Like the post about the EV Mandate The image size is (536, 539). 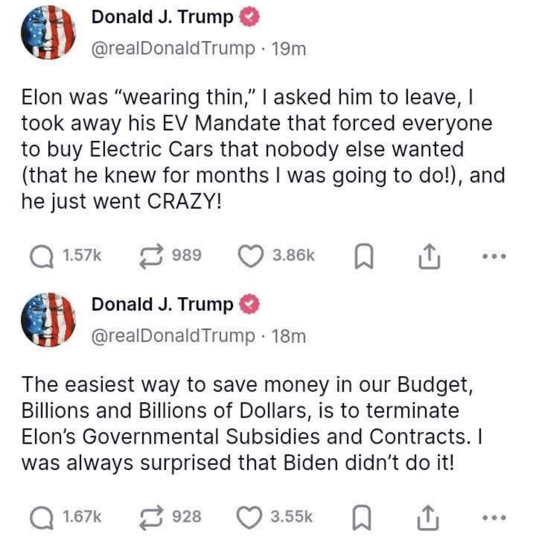click(x=251, y=257)
